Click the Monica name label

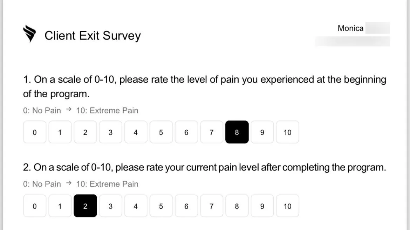pos(350,28)
